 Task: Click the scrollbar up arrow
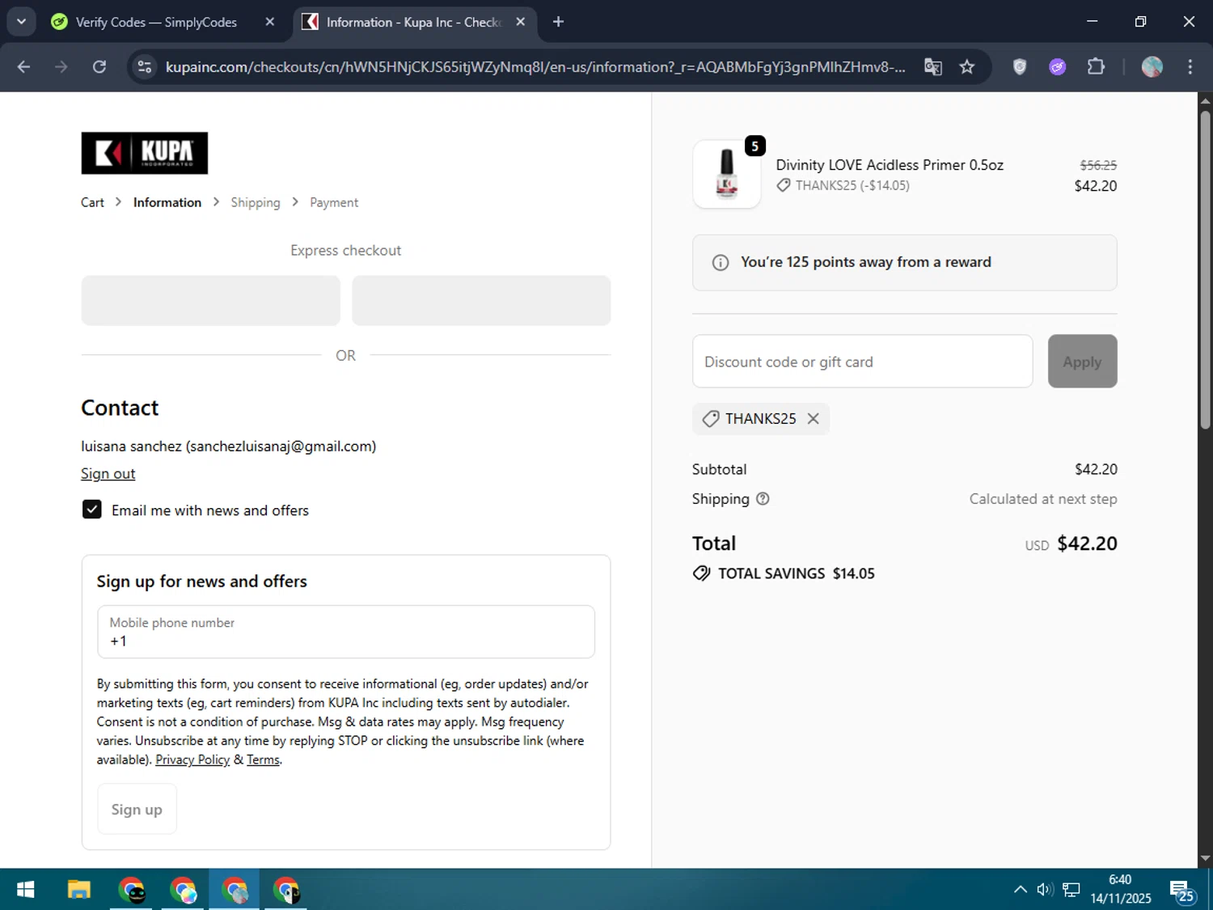[1205, 101]
